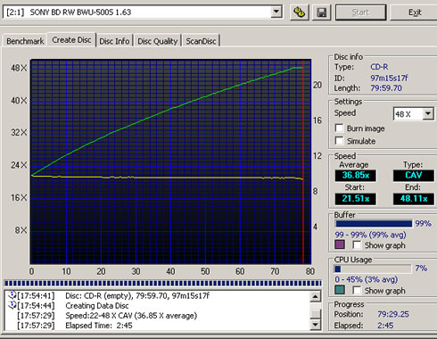Click the disc ID value 97m15s17f
This screenshot has height=339, width=437.
(389, 78)
